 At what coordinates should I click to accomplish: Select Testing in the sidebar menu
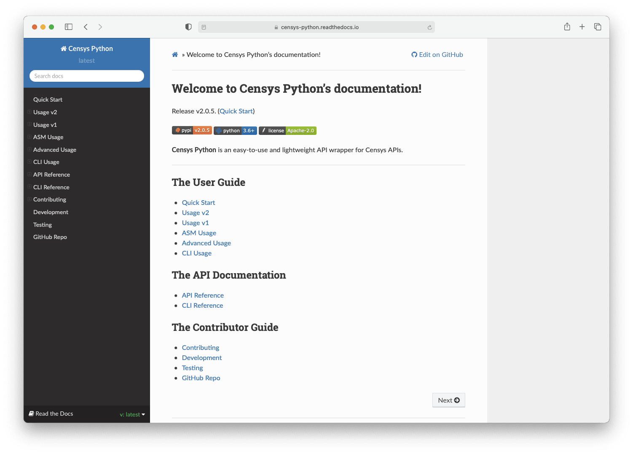[x=43, y=225]
